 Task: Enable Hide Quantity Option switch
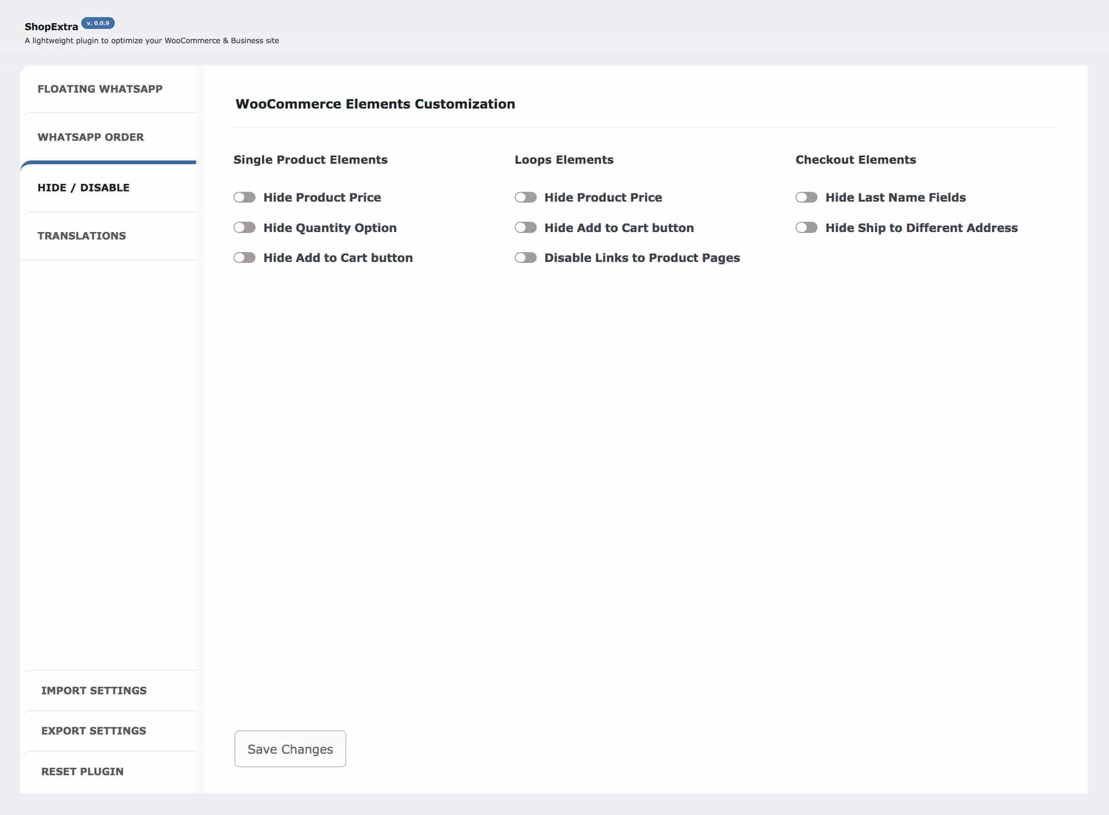[x=244, y=227]
